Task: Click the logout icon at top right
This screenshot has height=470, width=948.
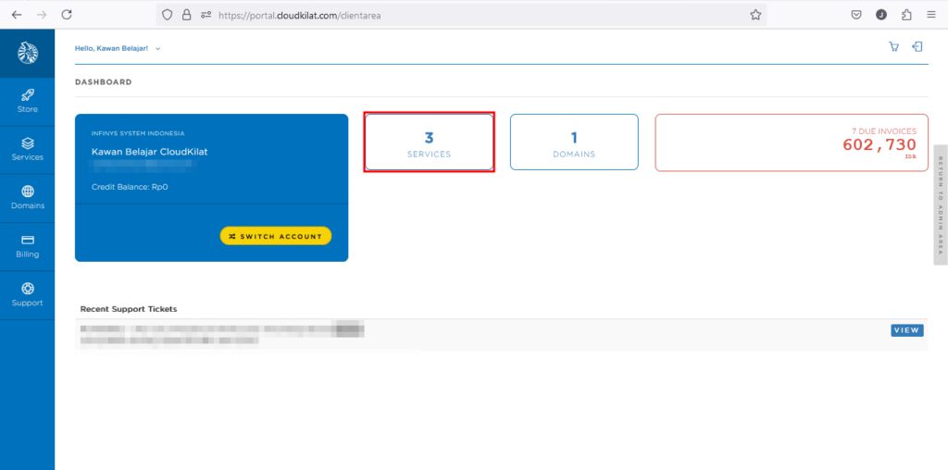Action: (917, 47)
